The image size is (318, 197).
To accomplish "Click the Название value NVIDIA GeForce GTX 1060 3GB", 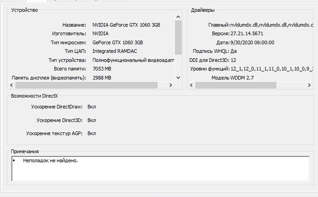I will pos(126,25).
